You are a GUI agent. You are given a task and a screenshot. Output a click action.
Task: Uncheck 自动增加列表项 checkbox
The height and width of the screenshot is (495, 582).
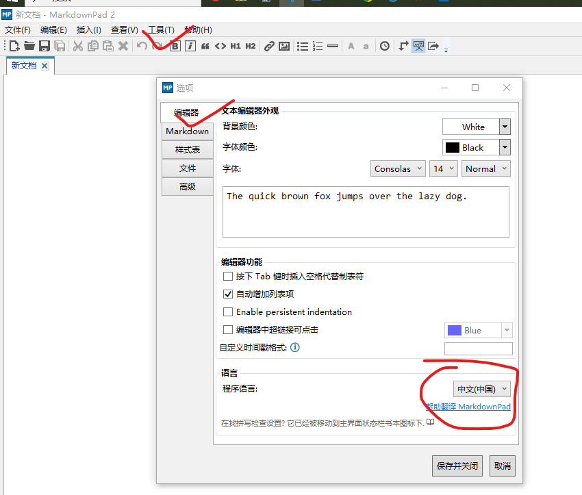228,294
